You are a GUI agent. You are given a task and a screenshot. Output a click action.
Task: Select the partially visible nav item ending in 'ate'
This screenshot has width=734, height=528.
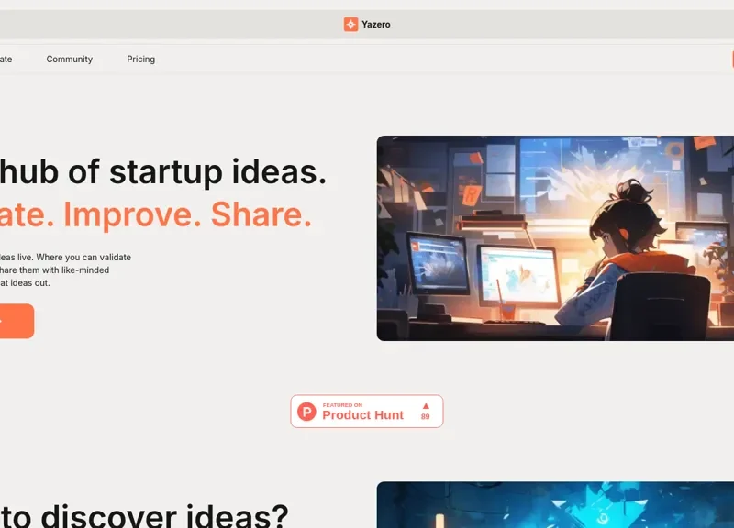(6, 60)
